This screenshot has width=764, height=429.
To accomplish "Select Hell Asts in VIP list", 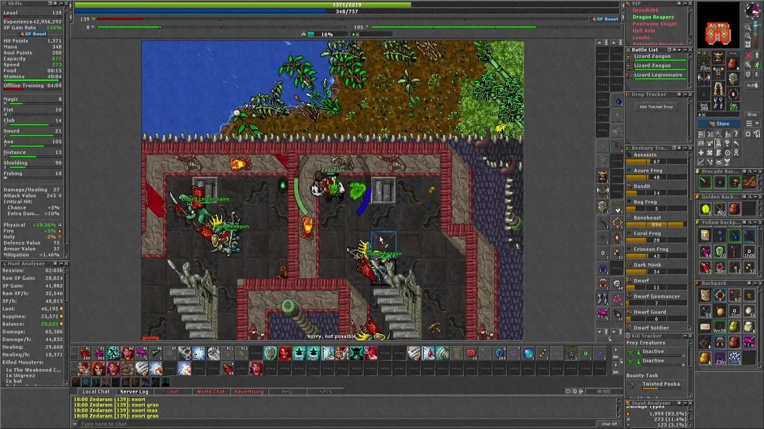I will [x=644, y=31].
